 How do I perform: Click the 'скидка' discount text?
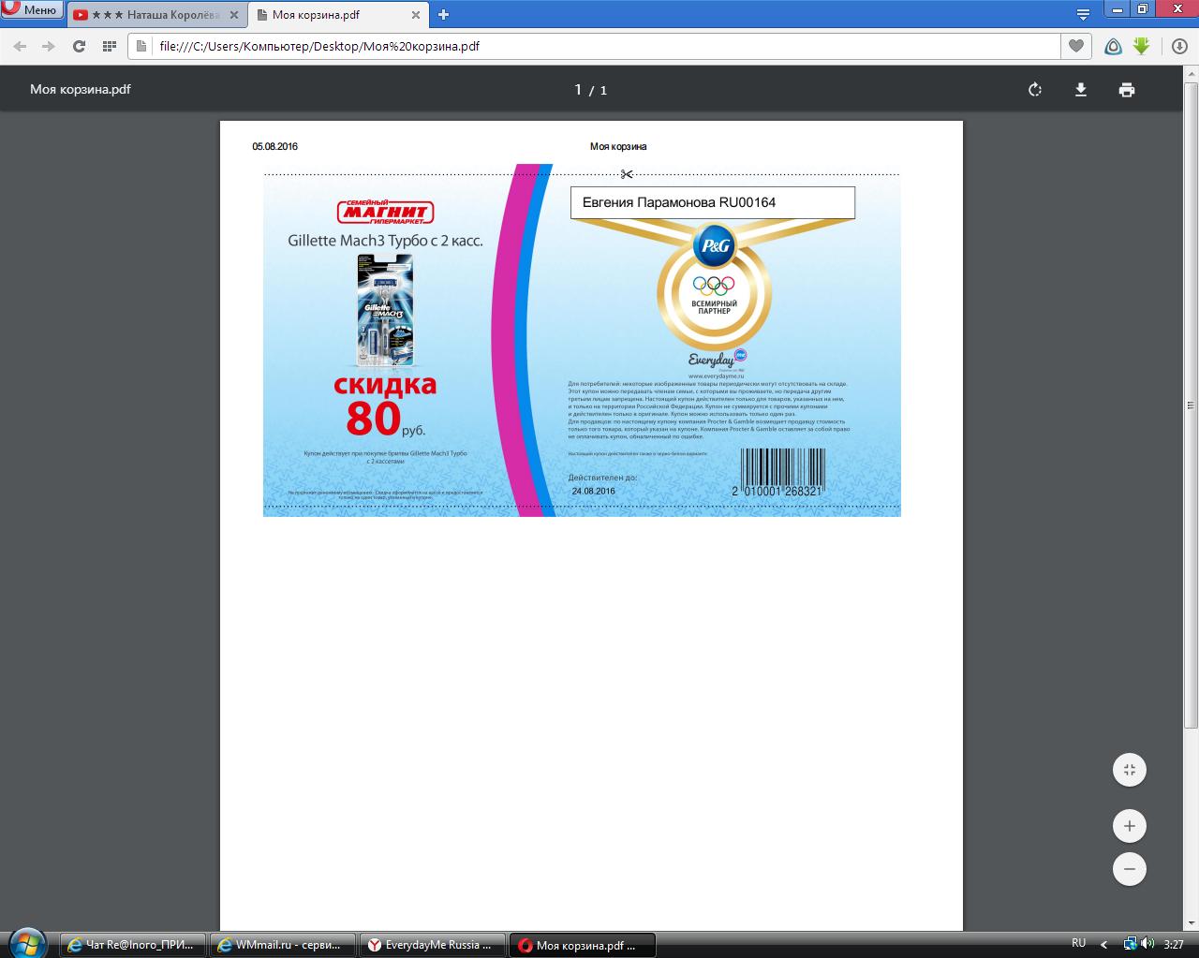coord(385,384)
